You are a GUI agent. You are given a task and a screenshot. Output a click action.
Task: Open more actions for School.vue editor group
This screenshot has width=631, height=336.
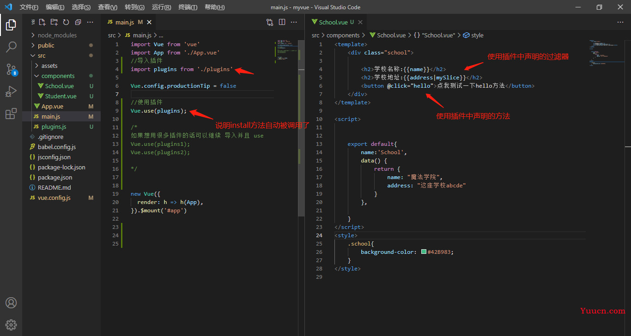tap(620, 22)
